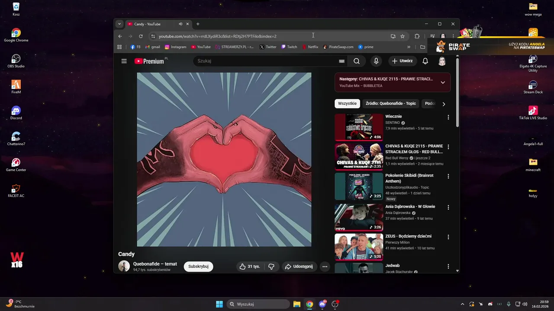Open Chatterino7 desktop shortcut

click(x=16, y=139)
